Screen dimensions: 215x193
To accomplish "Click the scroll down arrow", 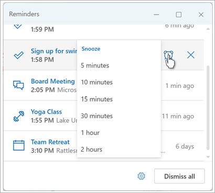I will click(x=208, y=157).
